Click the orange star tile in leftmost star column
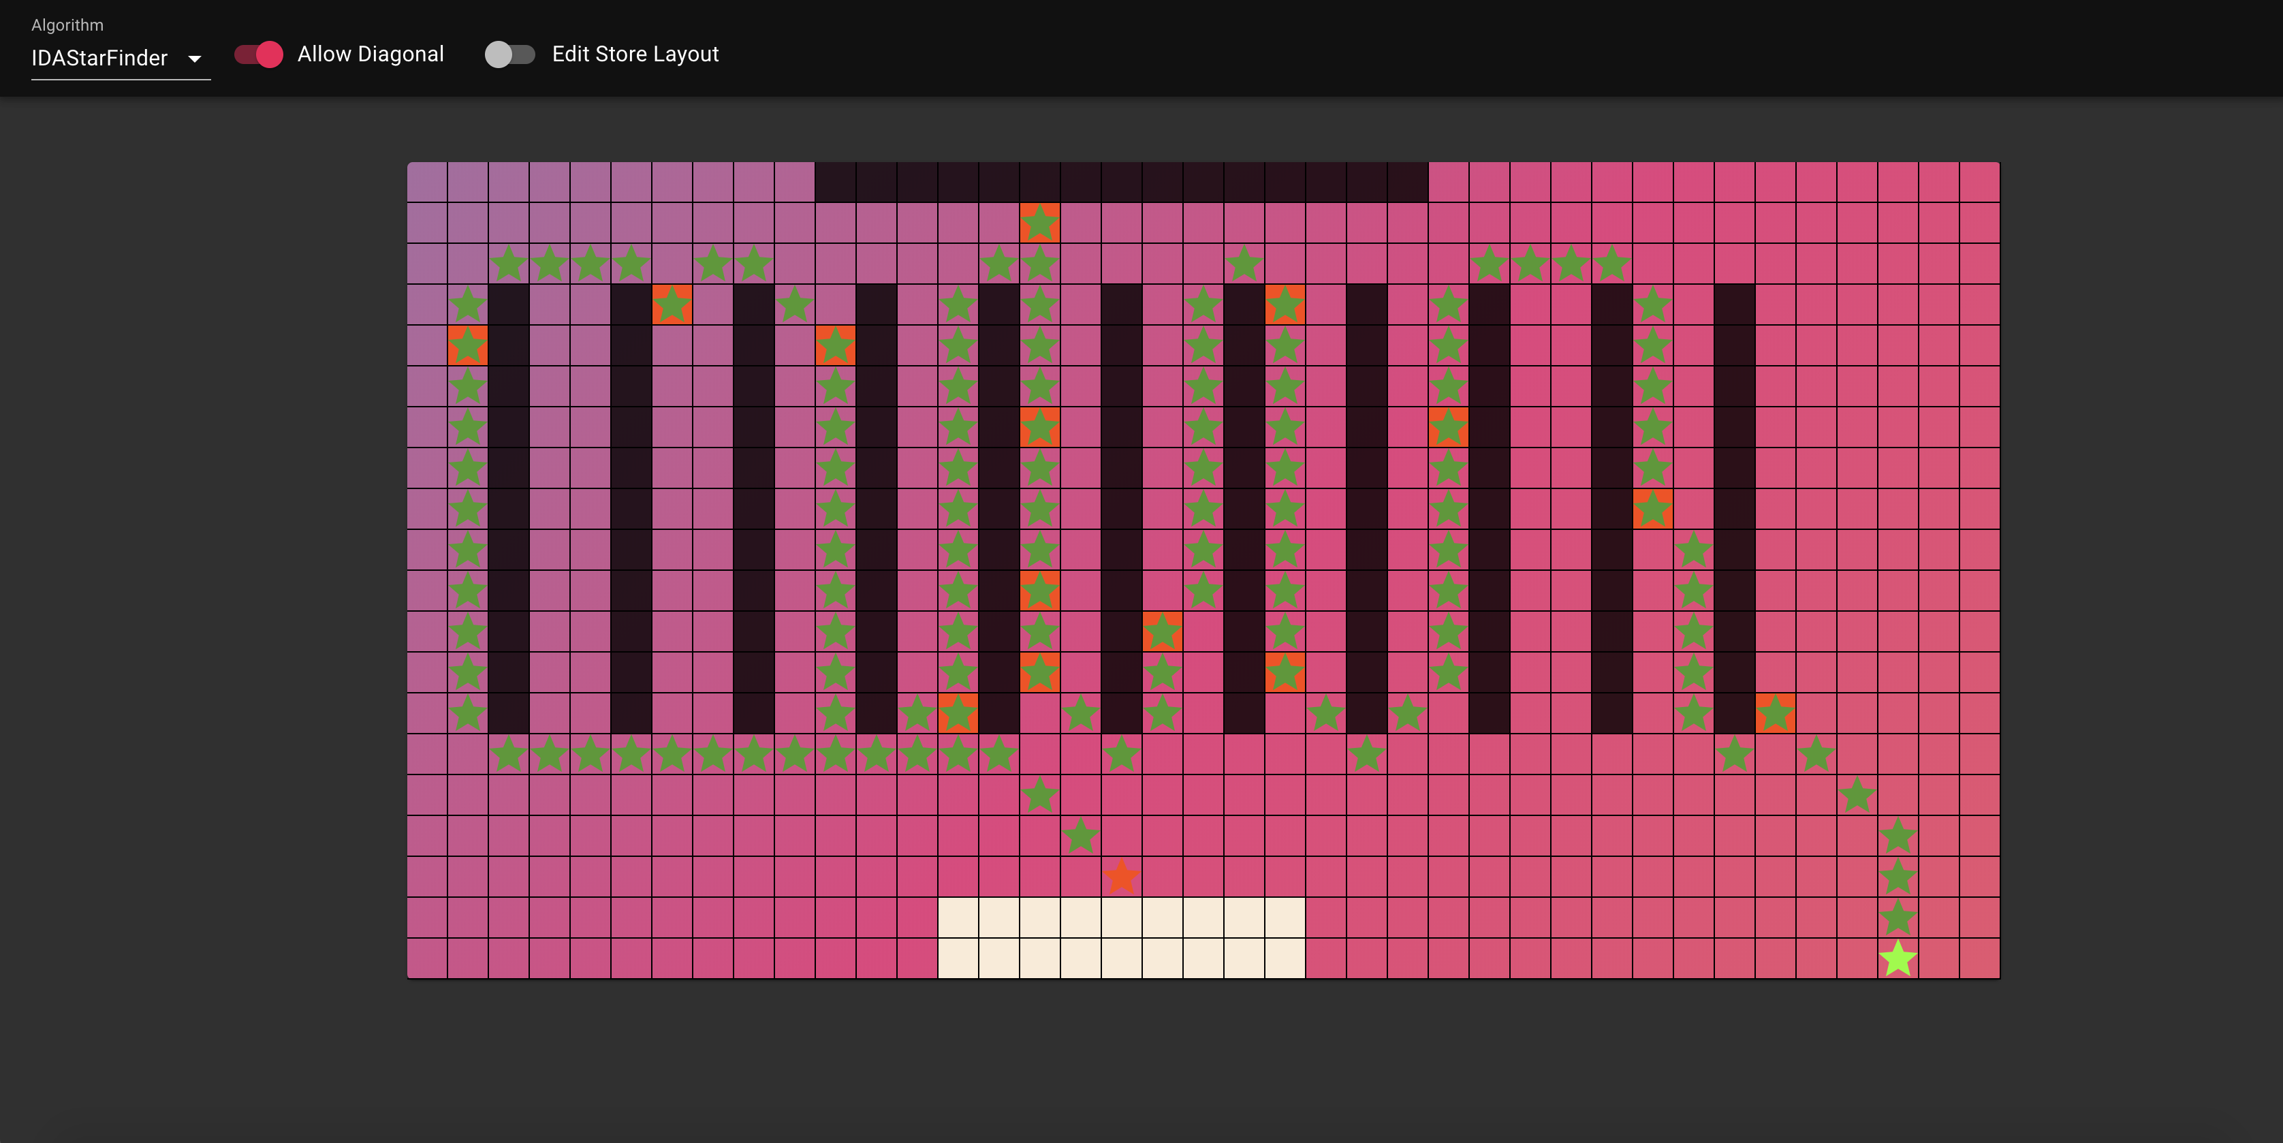2283x1143 pixels. (x=468, y=345)
